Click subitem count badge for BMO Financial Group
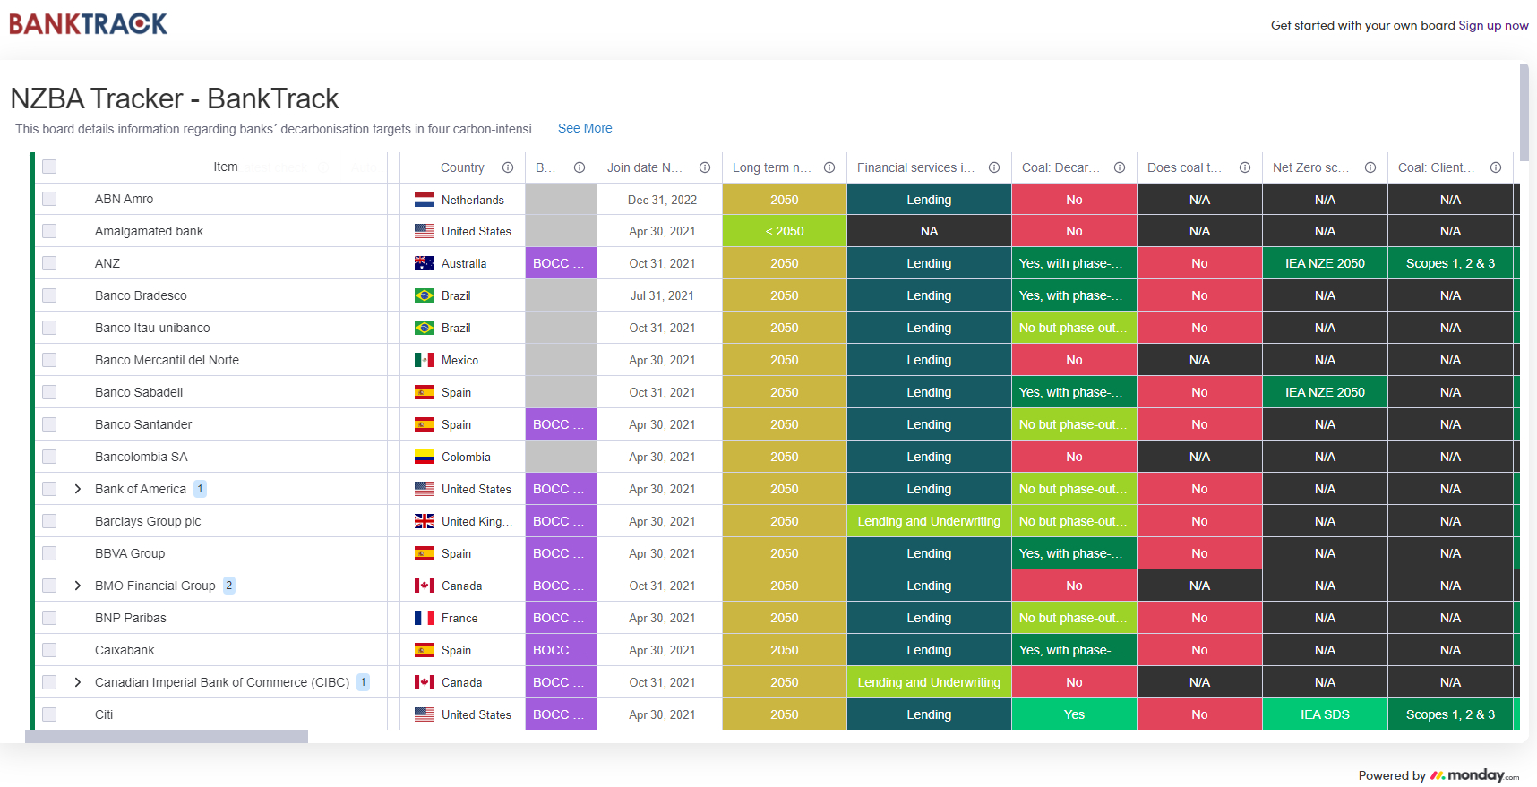This screenshot has height=787, width=1537. click(229, 586)
